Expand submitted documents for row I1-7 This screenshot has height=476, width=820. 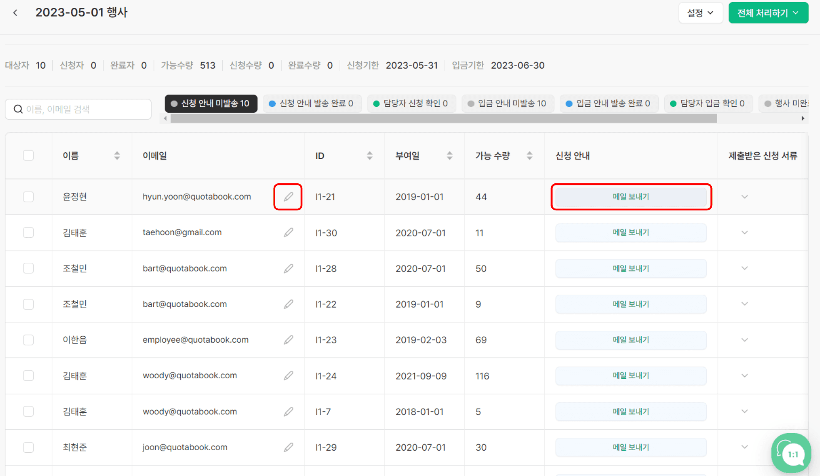coord(745,412)
